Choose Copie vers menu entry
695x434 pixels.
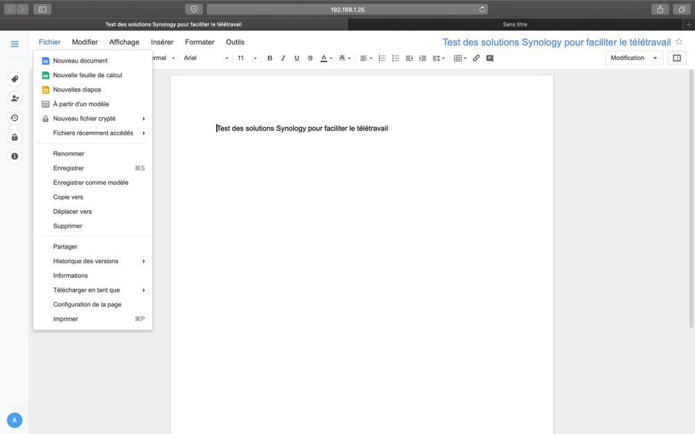[92, 197]
